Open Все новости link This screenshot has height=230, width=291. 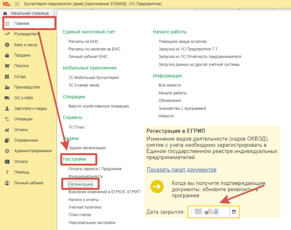click(x=170, y=85)
